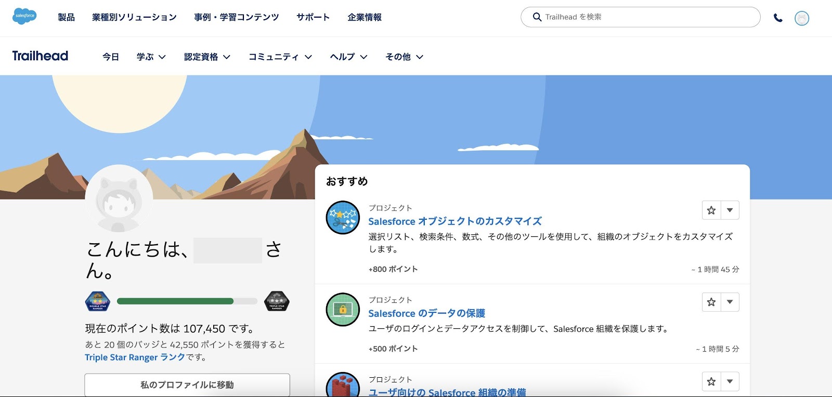Click the Trailhead logo
Image resolution: width=832 pixels, height=397 pixels.
point(40,56)
